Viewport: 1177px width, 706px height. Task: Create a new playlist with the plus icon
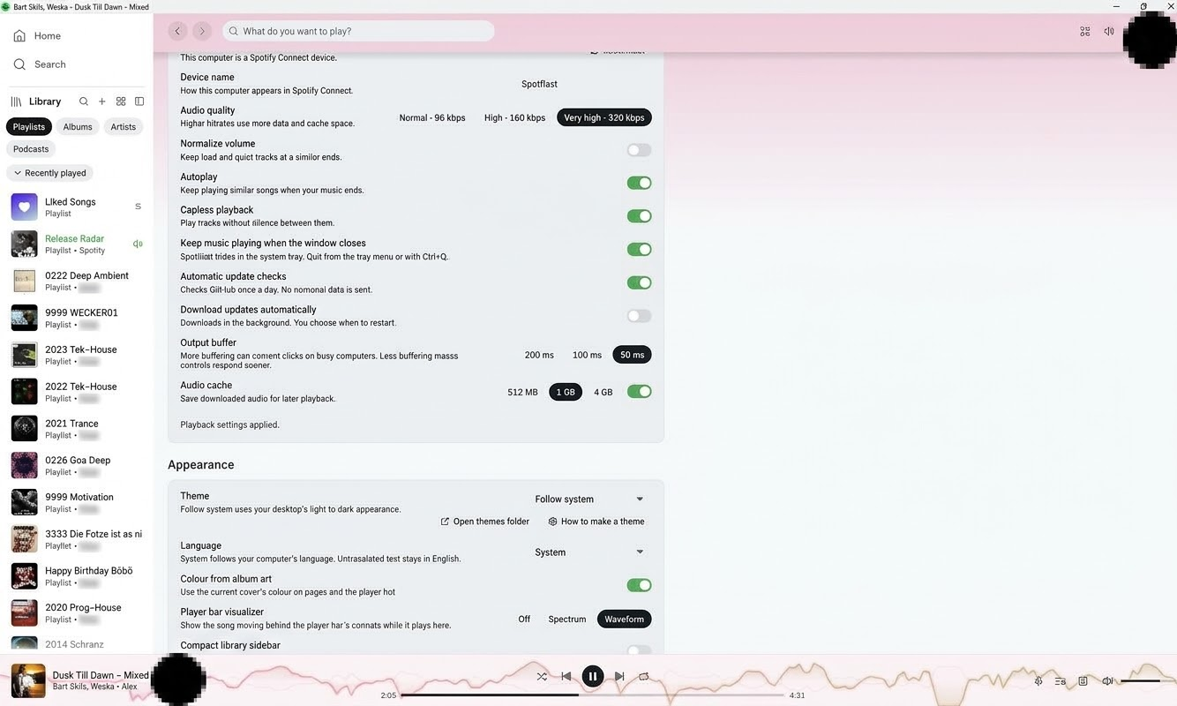(x=102, y=101)
